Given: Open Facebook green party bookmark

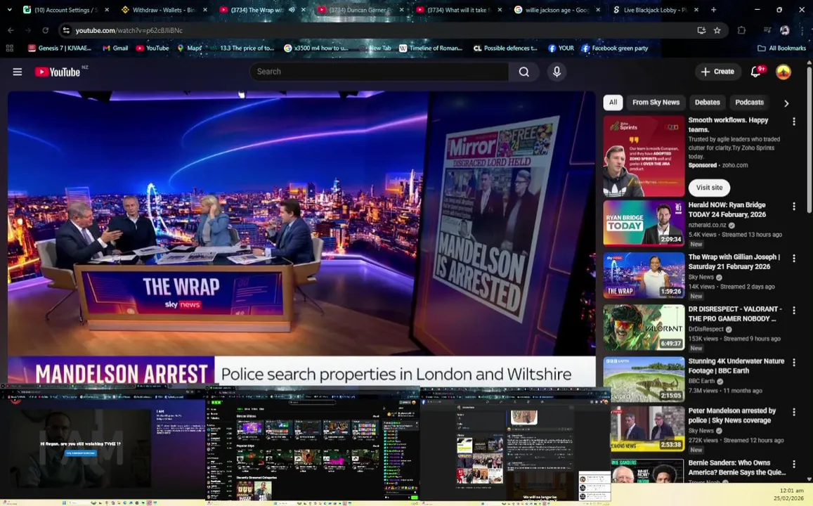Looking at the screenshot, I should (615, 48).
